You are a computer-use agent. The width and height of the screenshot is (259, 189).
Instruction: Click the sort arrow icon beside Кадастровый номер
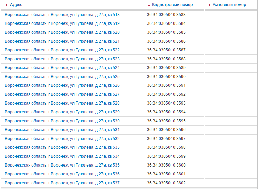149,5
